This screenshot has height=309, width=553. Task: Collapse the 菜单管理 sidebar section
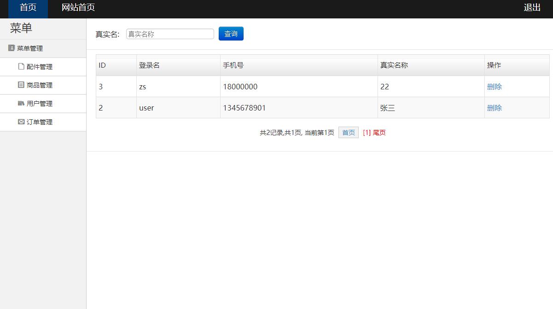pyautogui.click(x=43, y=48)
